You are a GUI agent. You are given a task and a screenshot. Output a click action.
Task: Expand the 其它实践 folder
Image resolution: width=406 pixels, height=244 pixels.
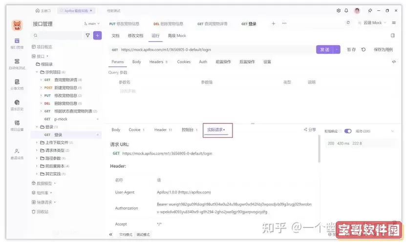click(x=37, y=174)
